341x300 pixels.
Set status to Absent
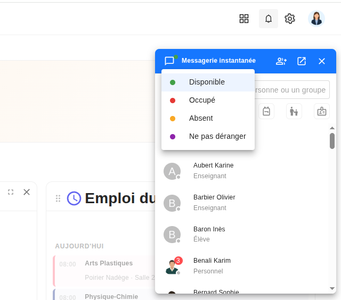point(208,118)
